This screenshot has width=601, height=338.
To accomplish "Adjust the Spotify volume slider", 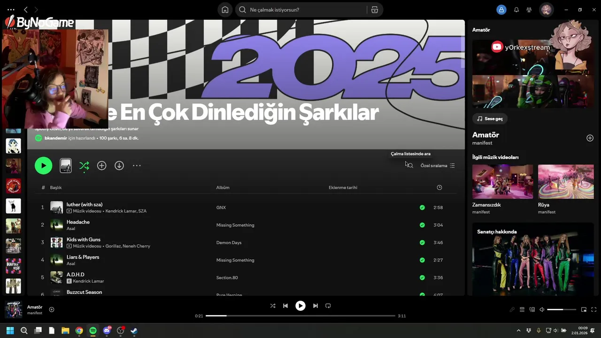I will tap(562, 310).
